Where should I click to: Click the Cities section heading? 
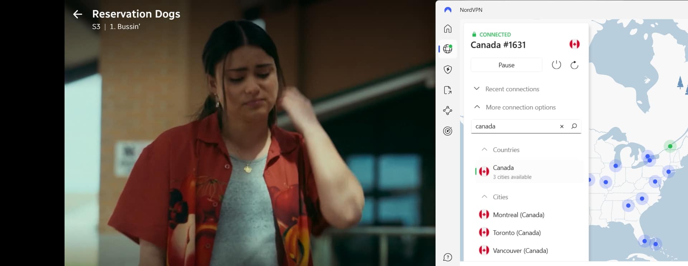coord(500,197)
